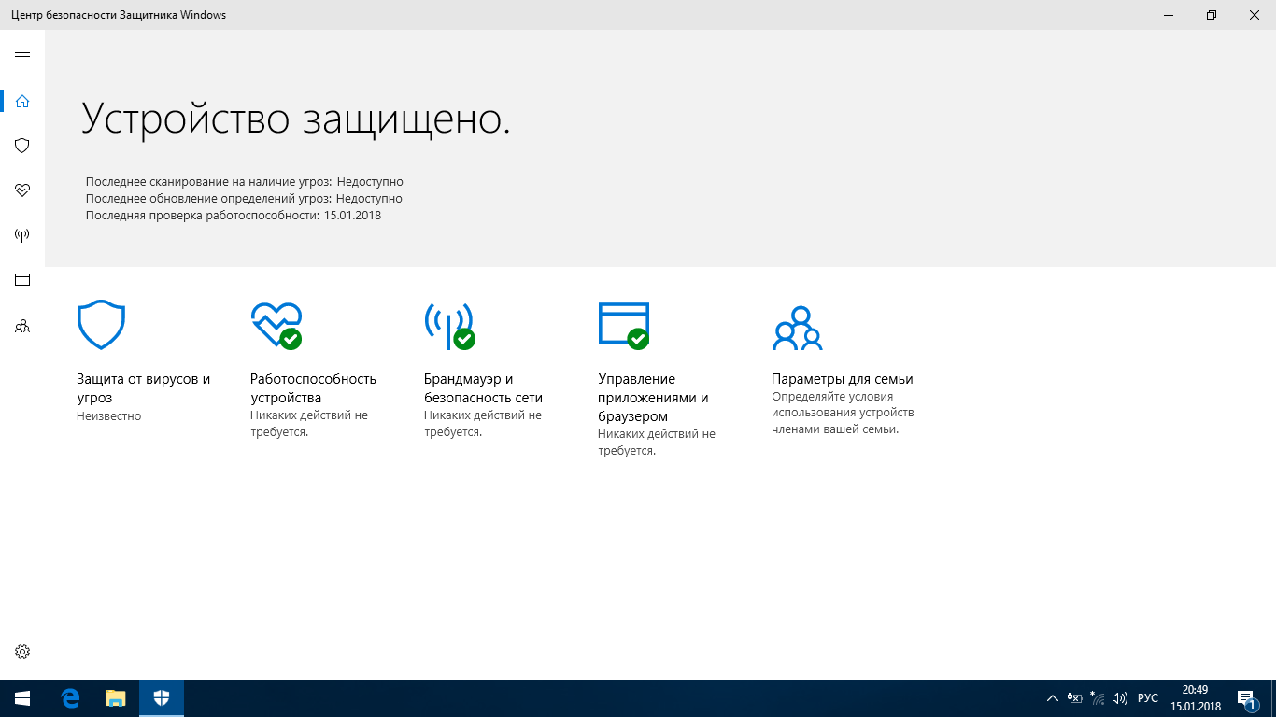Open firewall section via sidebar antenna icon
The height and width of the screenshot is (717, 1276).
click(22, 235)
